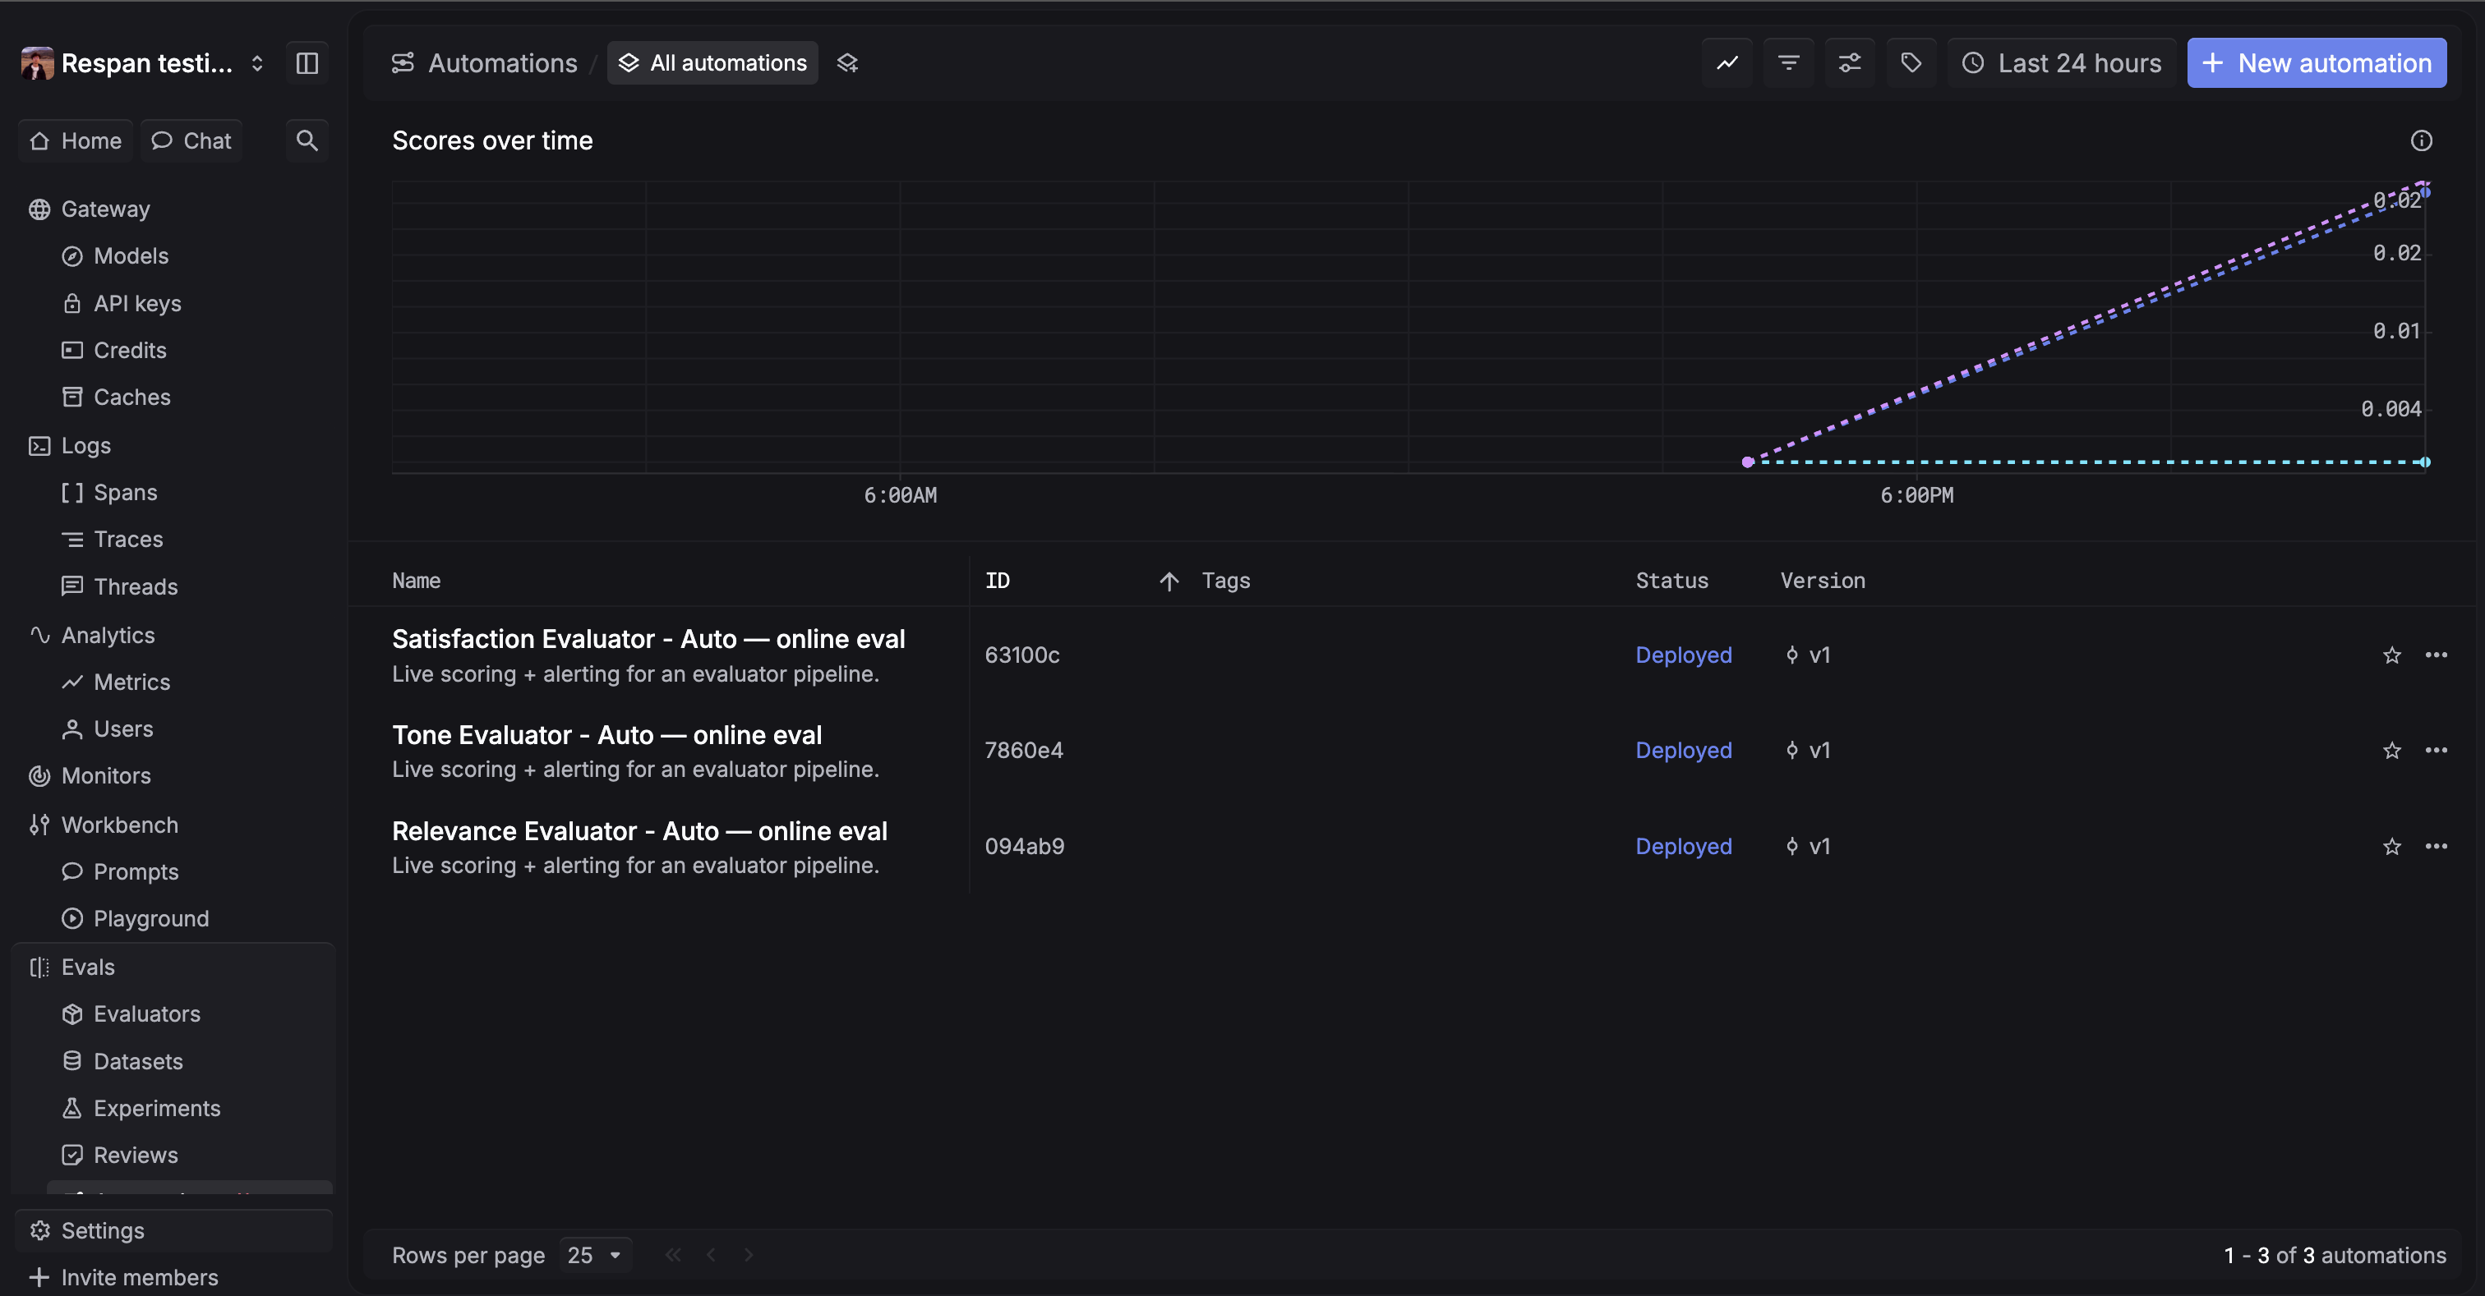Open the sidebar search icon
2485x1296 pixels.
click(307, 140)
